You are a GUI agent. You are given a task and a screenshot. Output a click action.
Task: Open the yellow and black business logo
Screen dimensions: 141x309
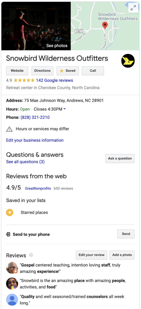coord(128,61)
